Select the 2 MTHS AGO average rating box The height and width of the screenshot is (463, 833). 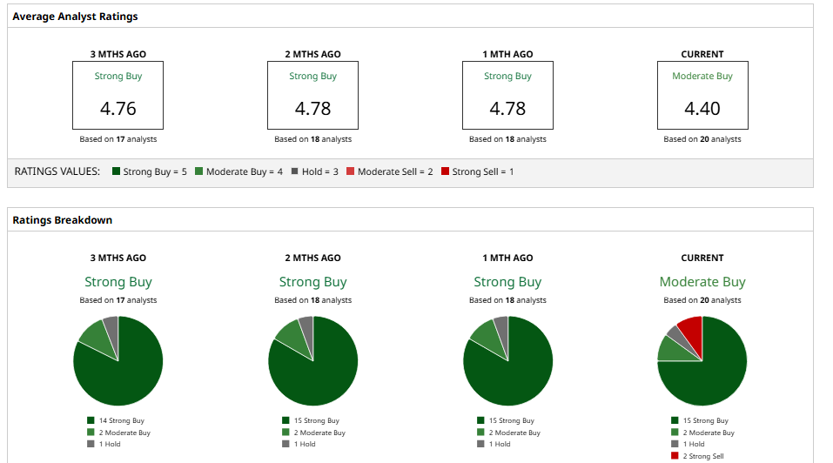(312, 95)
